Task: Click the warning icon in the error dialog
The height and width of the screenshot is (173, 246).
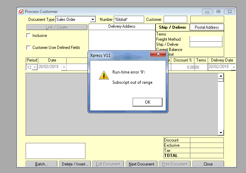Action: tap(104, 75)
